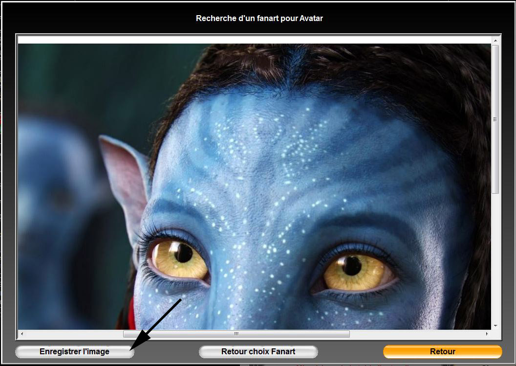Viewport: 516px width, 366px height.
Task: Click the orange Retour button
Action: pos(443,351)
